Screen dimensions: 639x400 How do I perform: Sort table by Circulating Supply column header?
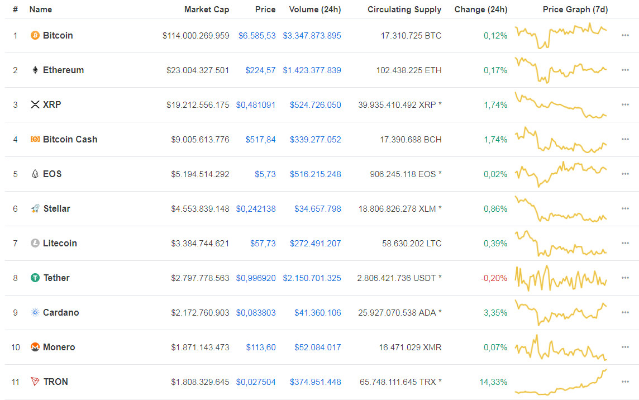click(404, 9)
